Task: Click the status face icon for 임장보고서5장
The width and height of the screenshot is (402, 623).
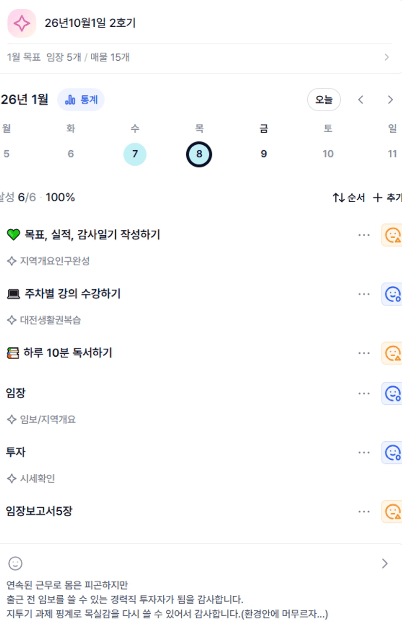Action: [392, 512]
